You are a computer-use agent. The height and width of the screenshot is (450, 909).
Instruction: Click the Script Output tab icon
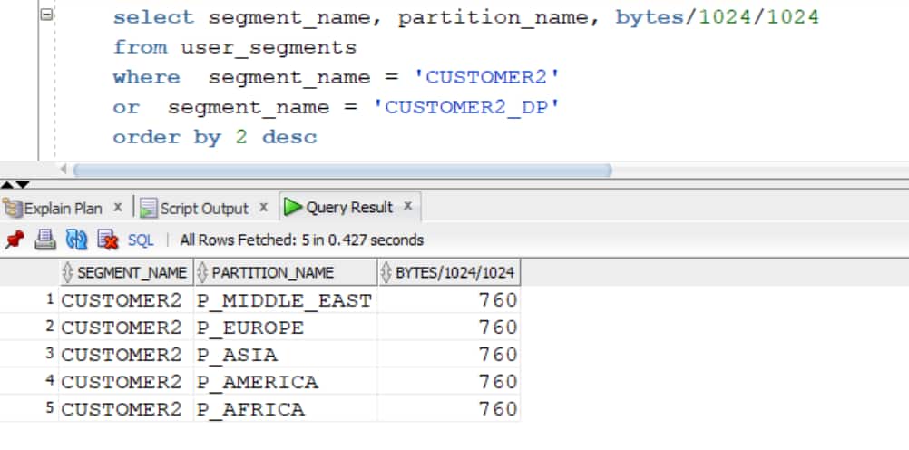pyautogui.click(x=149, y=208)
